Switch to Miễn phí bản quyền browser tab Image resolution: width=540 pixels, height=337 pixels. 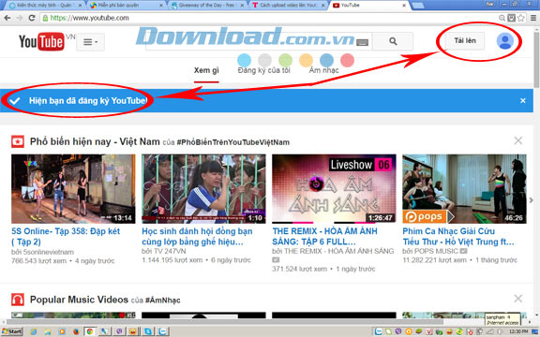tap(126, 6)
